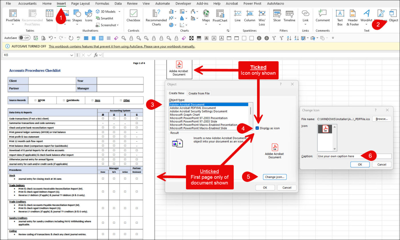Insert a Table from the ribbon
The height and width of the screenshot is (240, 400).
pyautogui.click(x=49, y=16)
